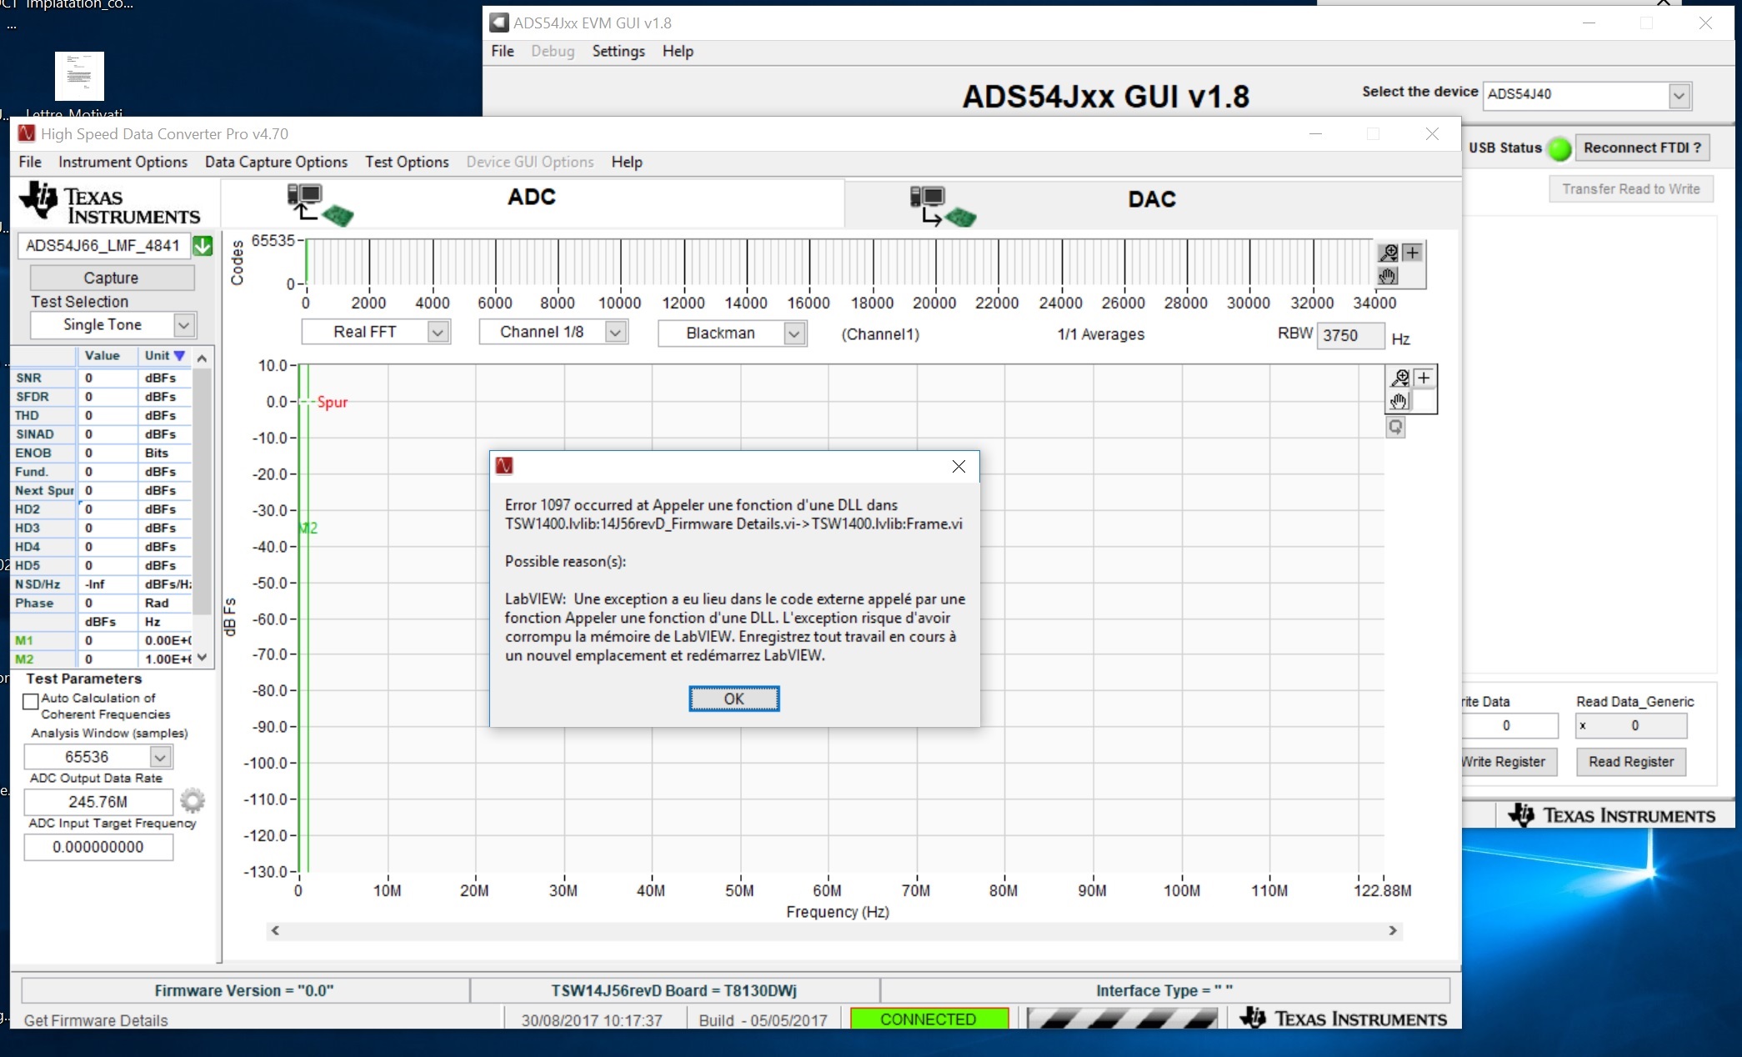Open the Channel 1/8 dropdown
Viewport: 1742px width, 1057px height.
point(615,333)
